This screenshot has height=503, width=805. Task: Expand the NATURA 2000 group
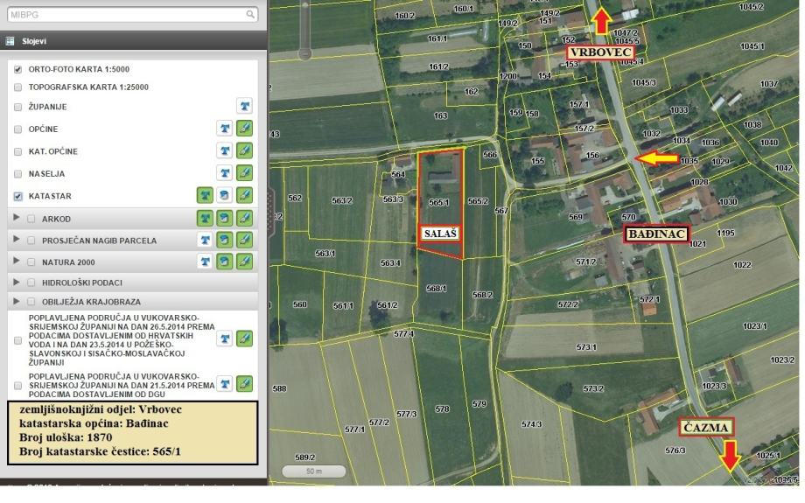[16, 261]
